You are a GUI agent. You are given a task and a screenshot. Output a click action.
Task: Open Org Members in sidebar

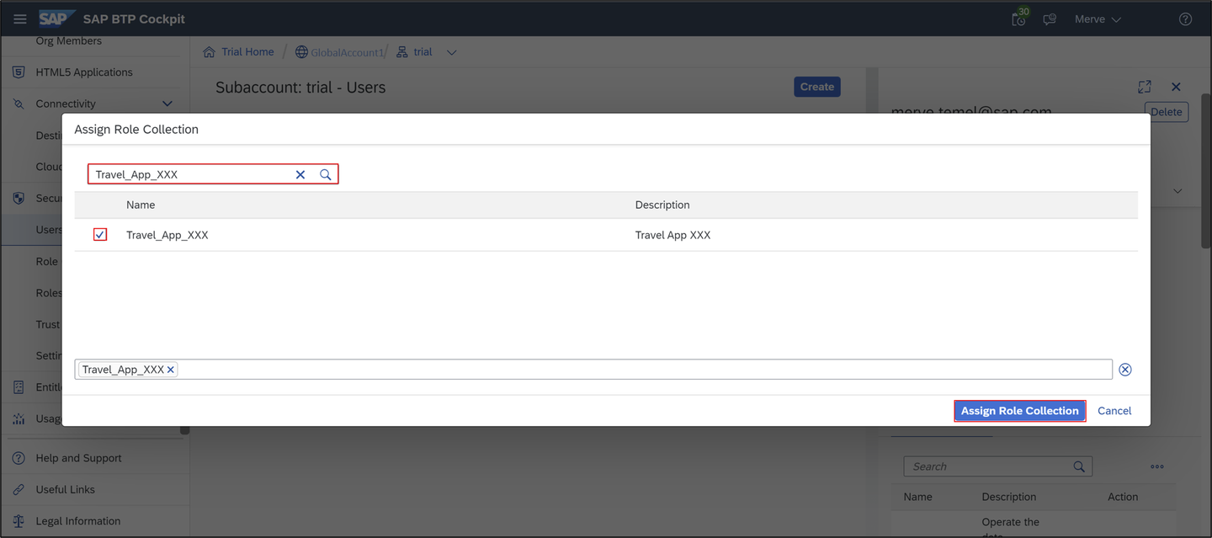click(x=68, y=40)
